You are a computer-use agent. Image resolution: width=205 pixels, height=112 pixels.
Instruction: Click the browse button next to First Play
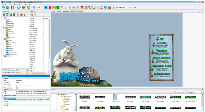[27, 70]
